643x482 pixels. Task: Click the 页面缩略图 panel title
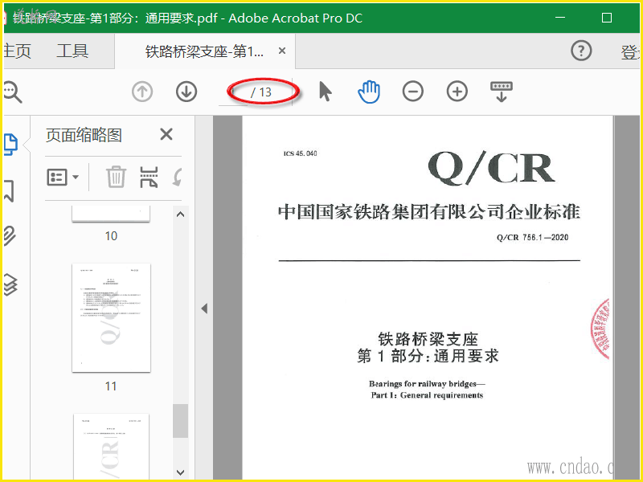(x=84, y=135)
